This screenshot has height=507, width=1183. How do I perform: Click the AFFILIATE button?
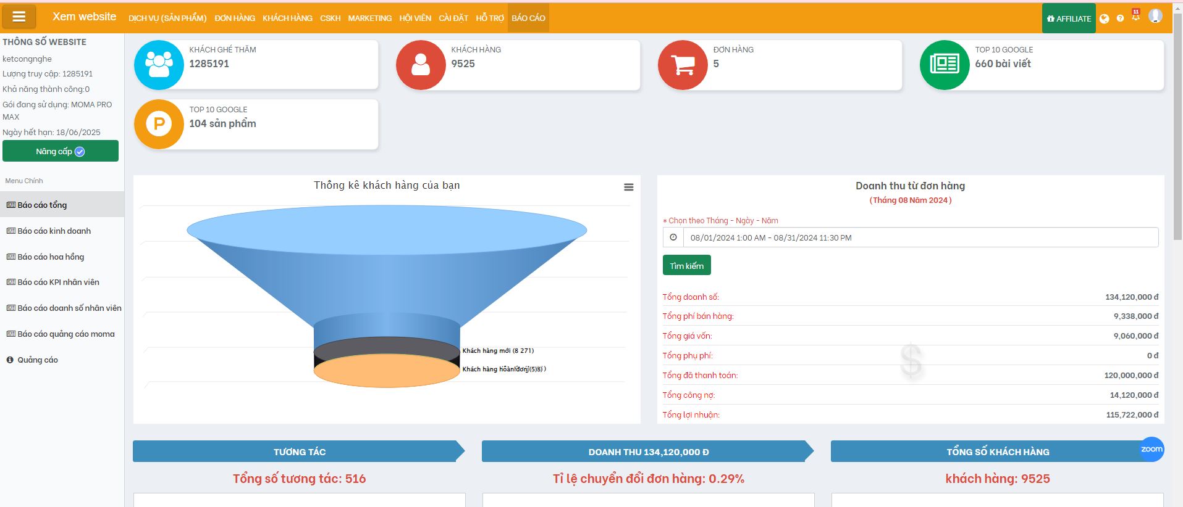pos(1069,19)
